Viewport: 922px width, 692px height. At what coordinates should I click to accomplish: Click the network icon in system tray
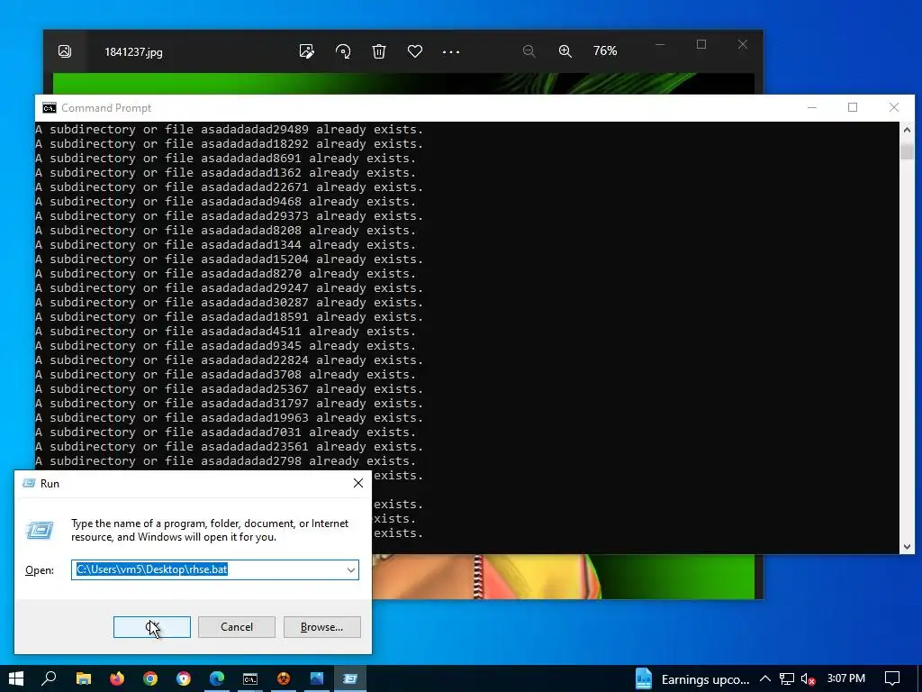[787, 679]
